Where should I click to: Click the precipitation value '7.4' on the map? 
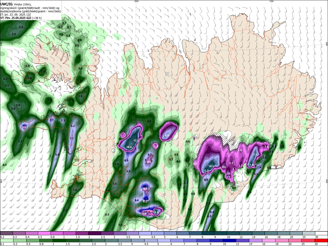click(x=259, y=167)
